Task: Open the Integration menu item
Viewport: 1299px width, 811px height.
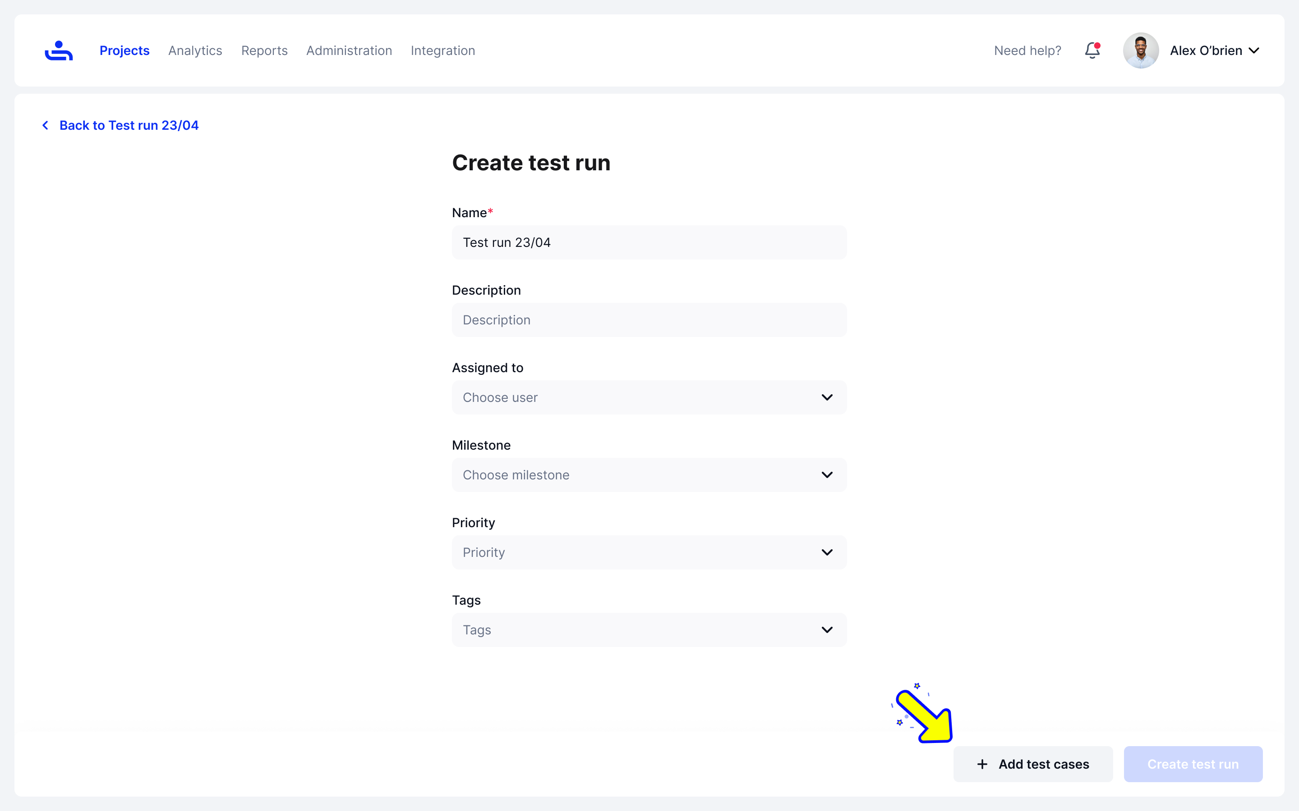Action: tap(443, 50)
